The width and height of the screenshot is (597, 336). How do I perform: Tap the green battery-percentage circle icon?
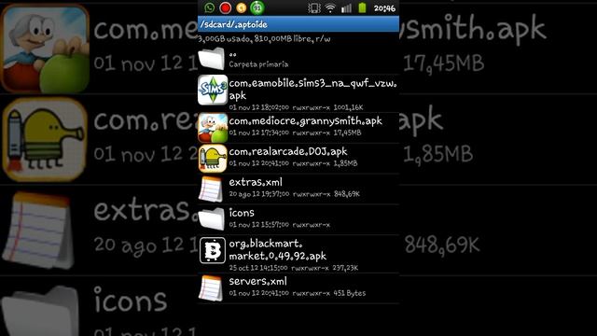pyautogui.click(x=257, y=7)
